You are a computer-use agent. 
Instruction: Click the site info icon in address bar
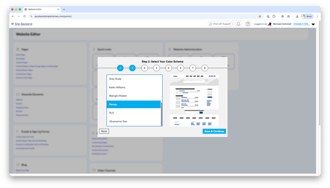[x=32, y=16]
